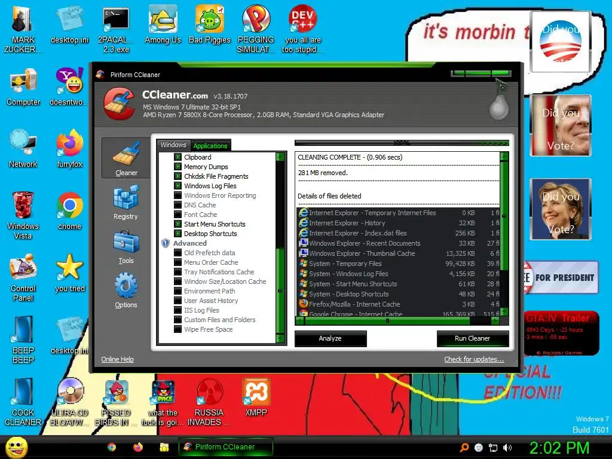Image resolution: width=612 pixels, height=459 pixels.
Task: Enable Windows Error Reporting checkbox
Action: click(x=178, y=195)
